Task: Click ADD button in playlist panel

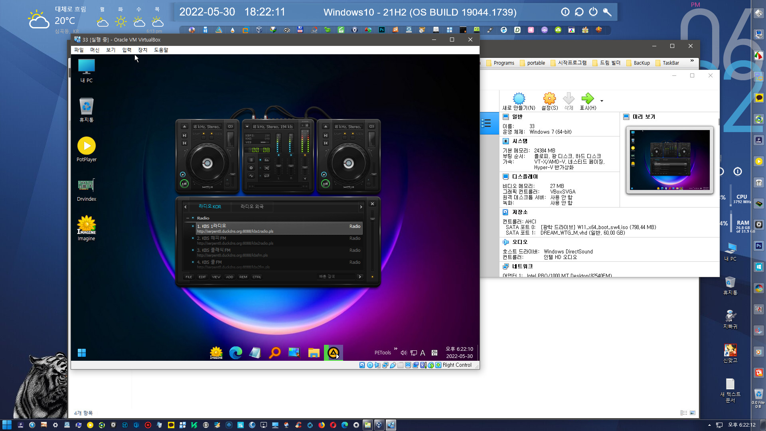Action: (229, 277)
